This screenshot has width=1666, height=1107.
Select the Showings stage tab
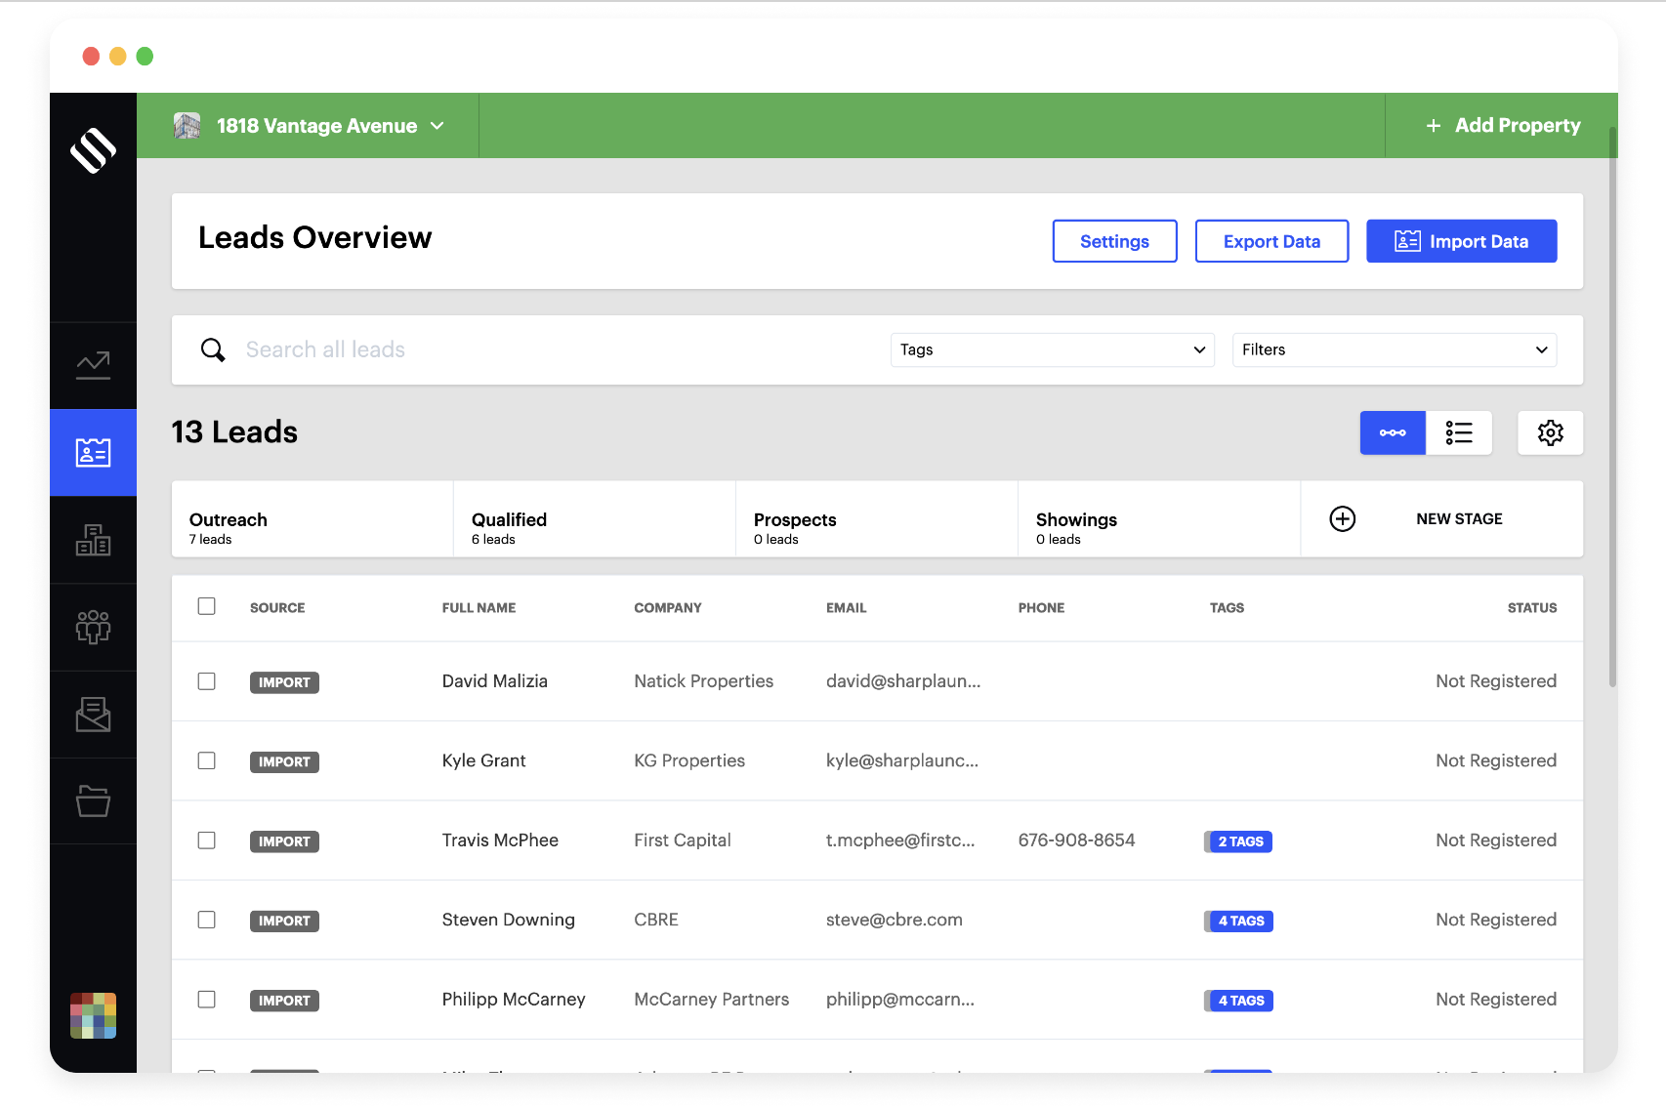[x=1159, y=519]
